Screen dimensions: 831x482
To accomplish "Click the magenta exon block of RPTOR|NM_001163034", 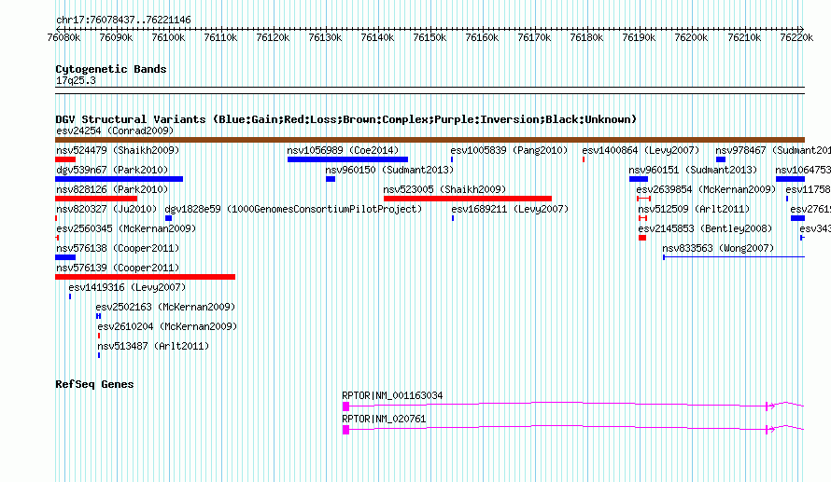I will point(346,406).
